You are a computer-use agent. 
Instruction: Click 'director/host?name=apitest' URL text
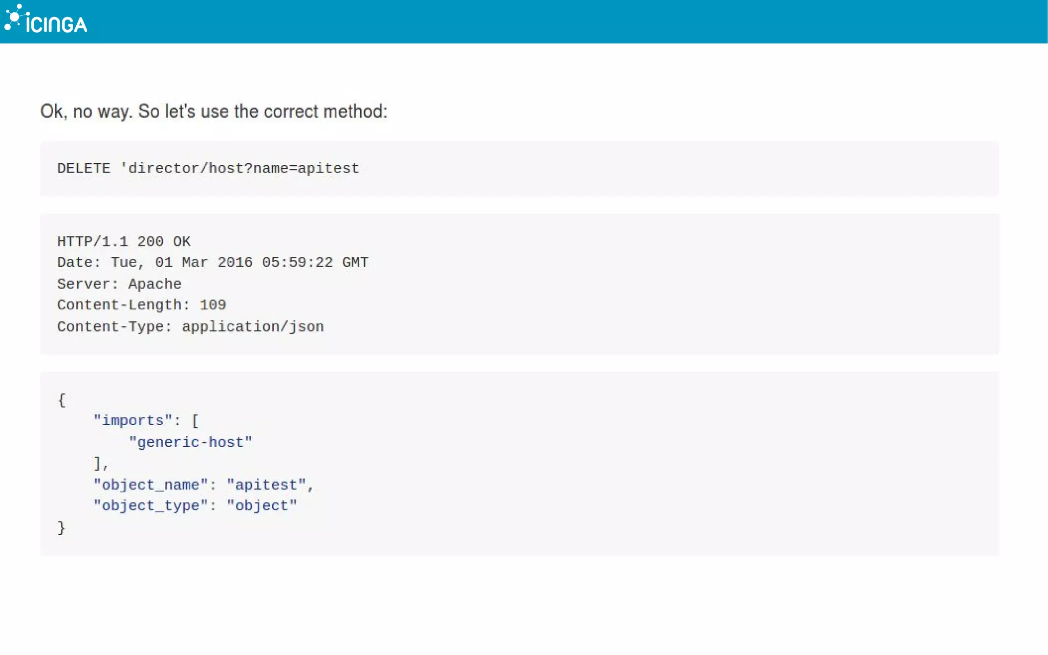tap(244, 168)
